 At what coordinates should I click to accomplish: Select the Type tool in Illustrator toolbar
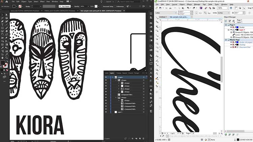3,24
